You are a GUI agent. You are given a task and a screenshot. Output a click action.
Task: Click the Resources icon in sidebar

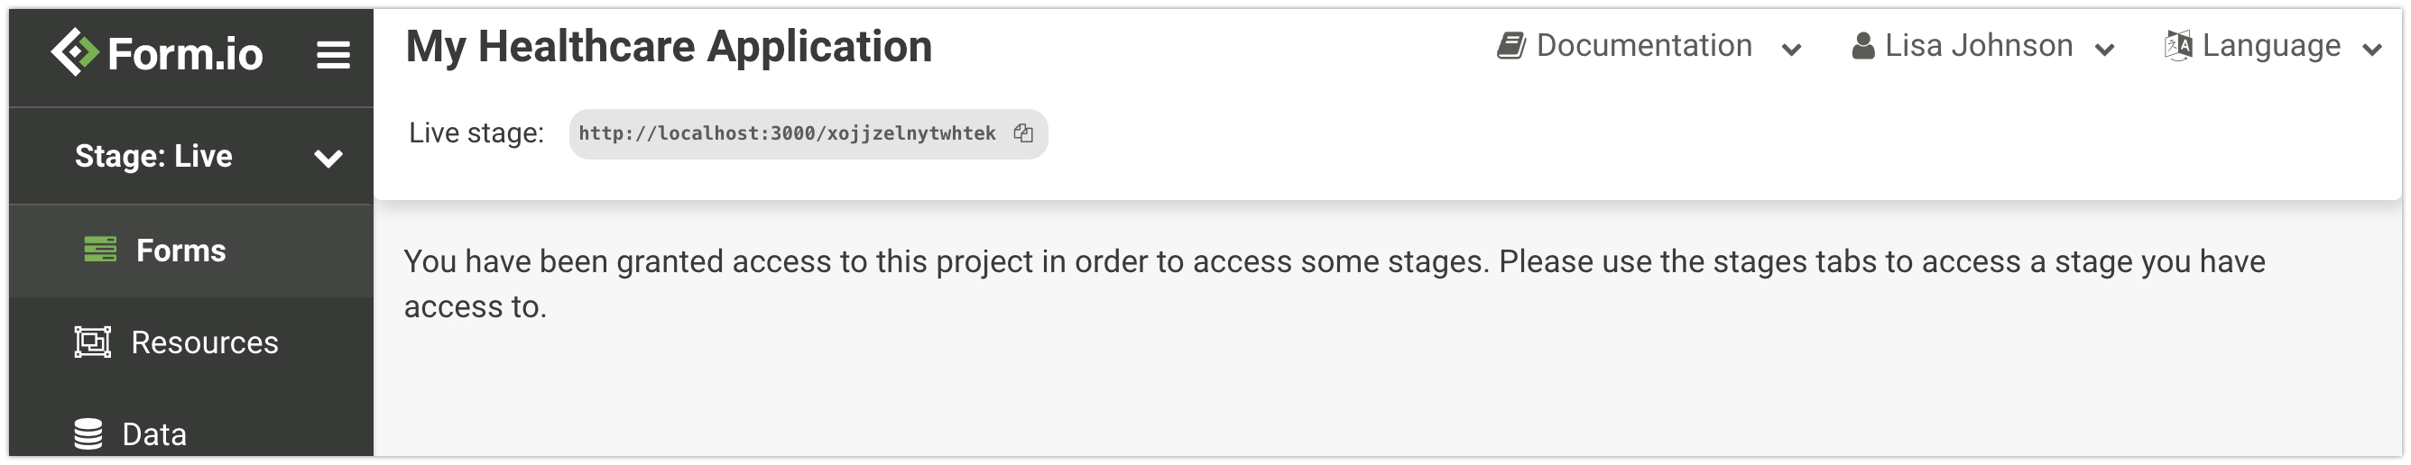pos(93,342)
